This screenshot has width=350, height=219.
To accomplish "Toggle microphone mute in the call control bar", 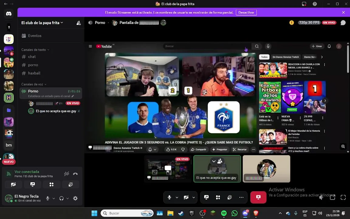I will point(169,197).
